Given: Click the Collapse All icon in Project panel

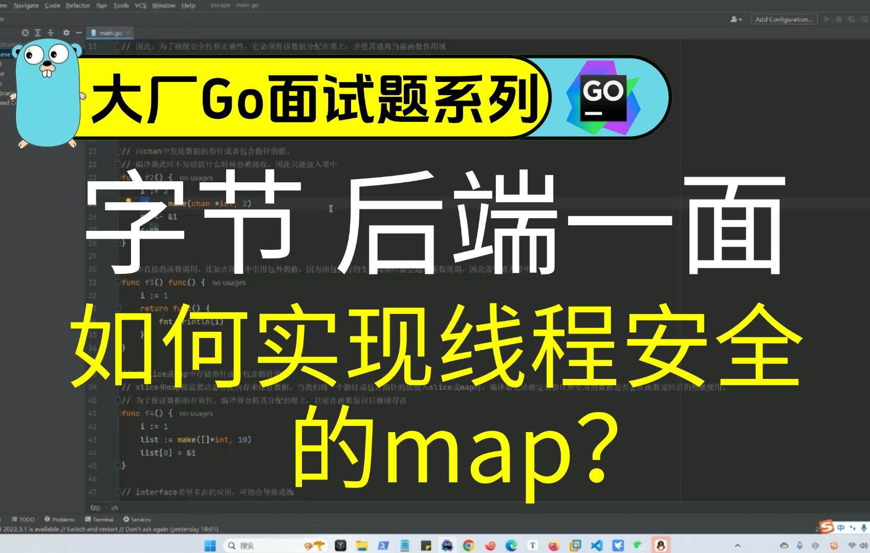Looking at the screenshot, I should point(50,33).
